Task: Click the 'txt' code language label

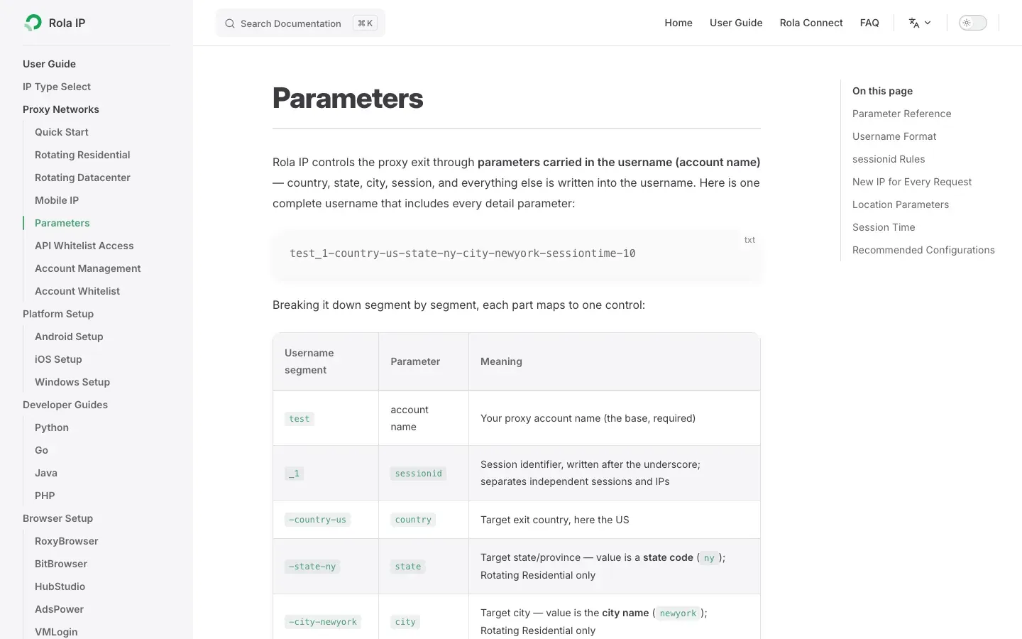Action: [749, 240]
